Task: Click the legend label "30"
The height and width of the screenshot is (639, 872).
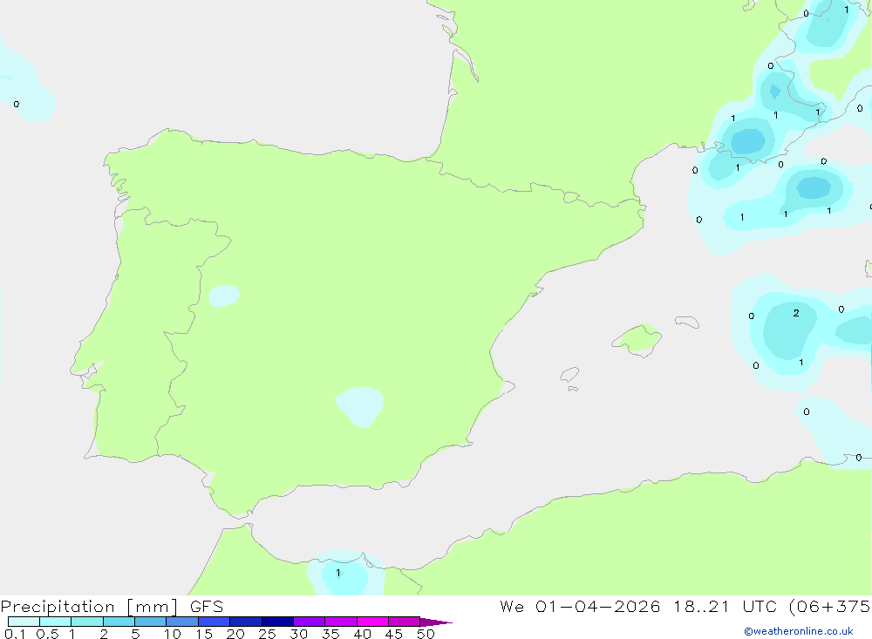Action: point(299,634)
